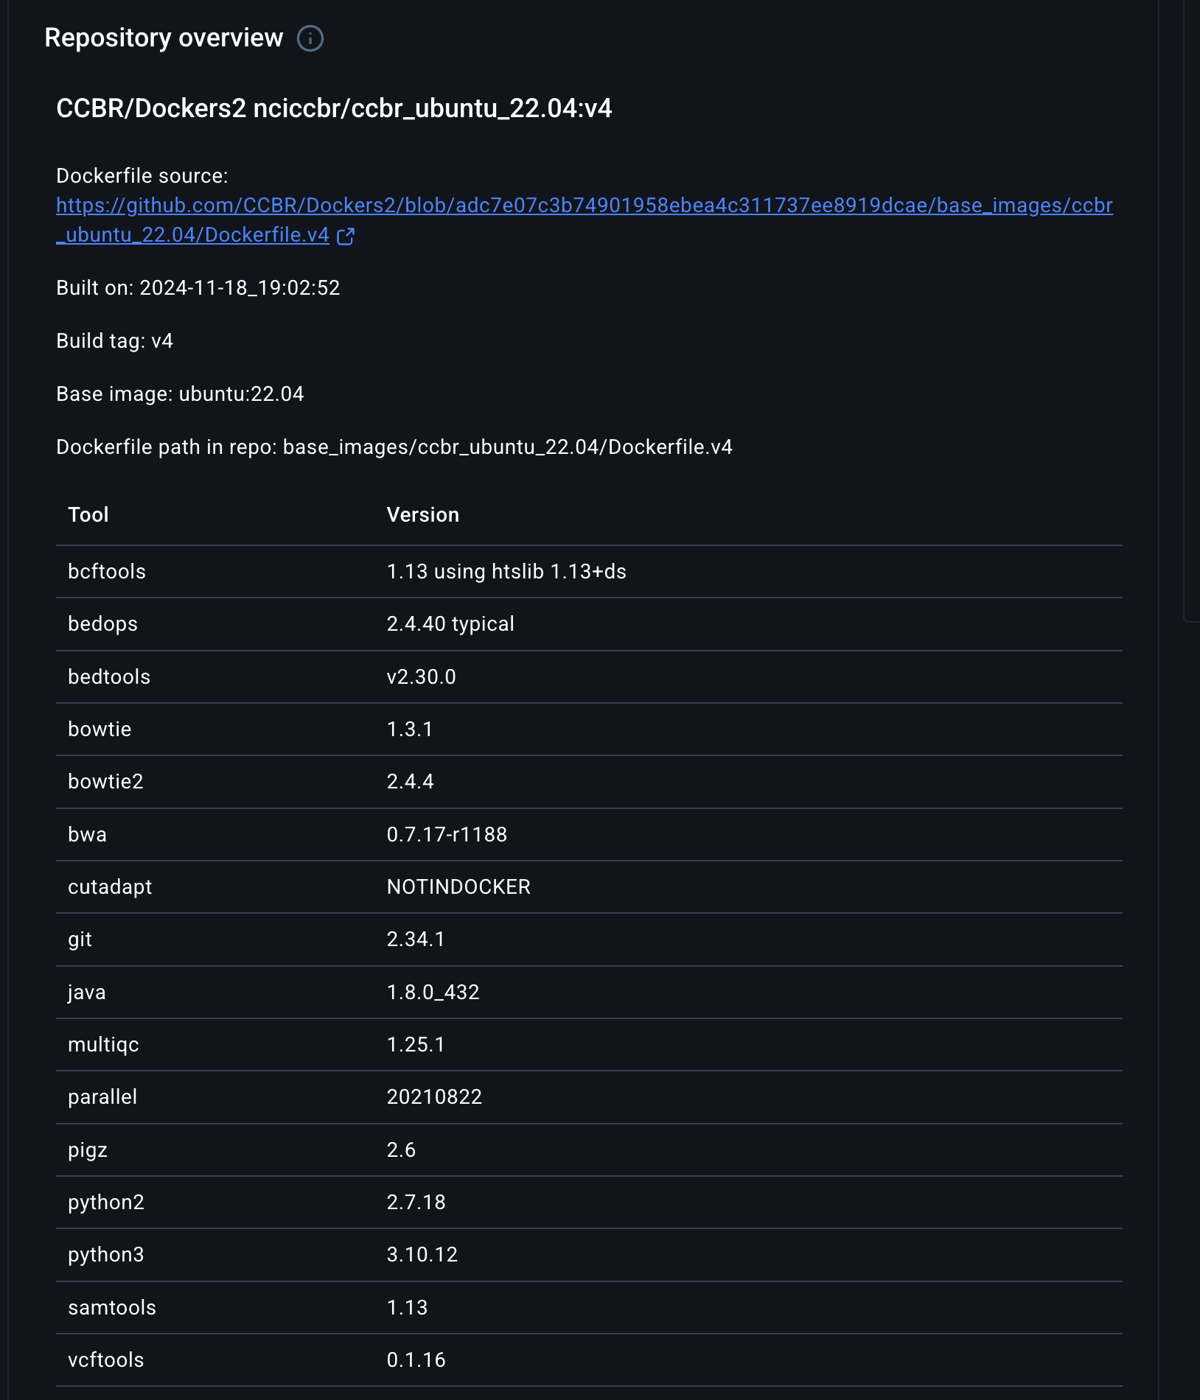The image size is (1200, 1400).
Task: Click the NOTINDOCKER value for cutadapt
Action: (x=458, y=886)
